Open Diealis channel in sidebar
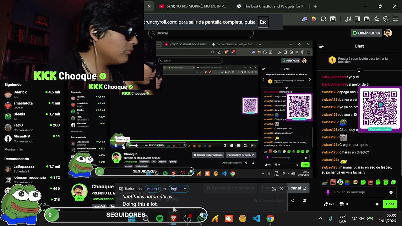The width and height of the screenshot is (402, 226). click(32, 116)
